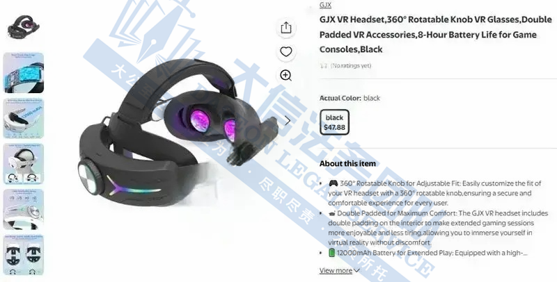Image resolution: width=557 pixels, height=282 pixels.
Task: Click the Actual Color black label
Action: [x=350, y=98]
